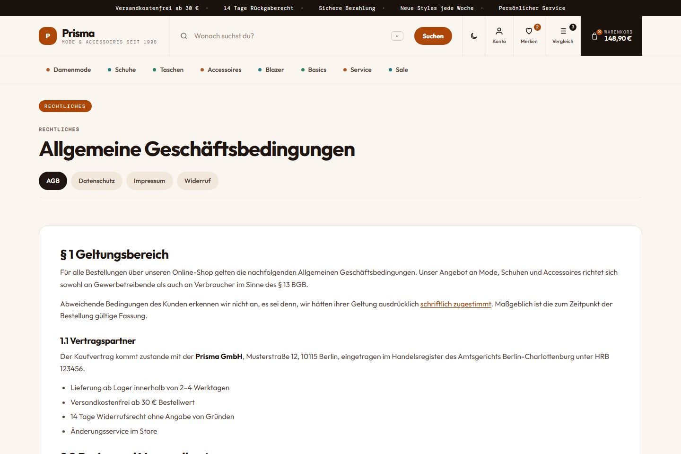
Task: Open the Warenkorb shopping bag
Action: (611, 36)
